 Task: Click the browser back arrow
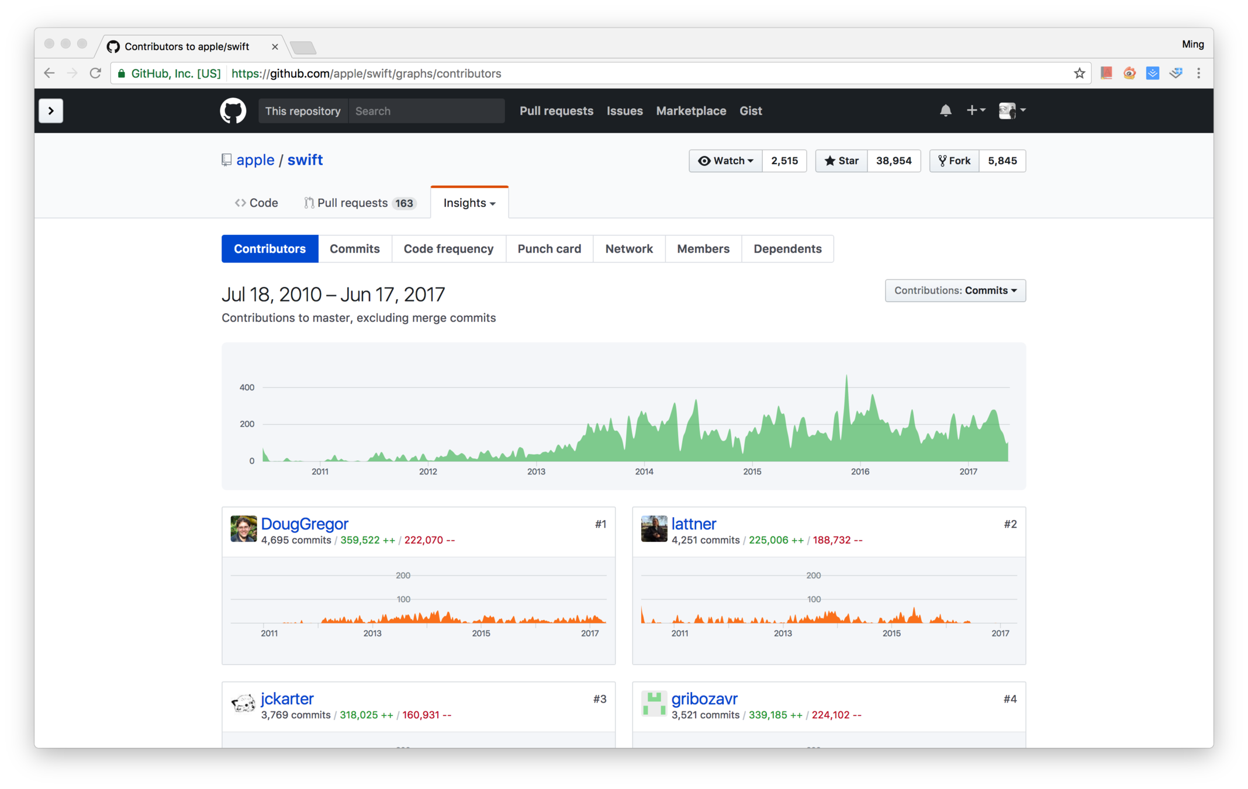49,74
